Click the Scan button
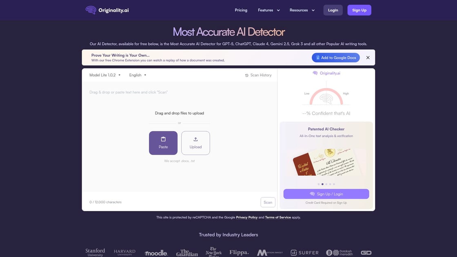The image size is (457, 257). [x=268, y=202]
